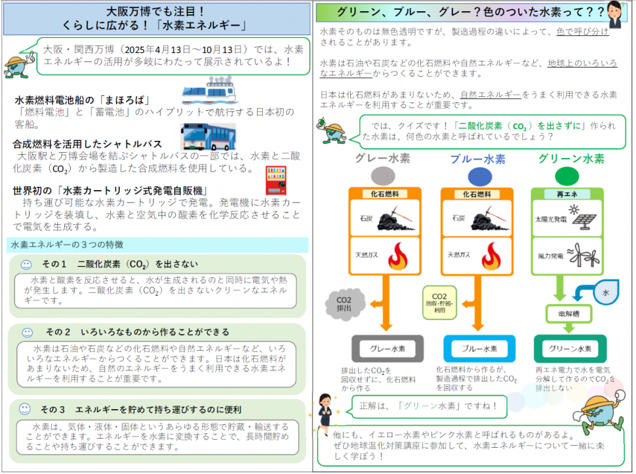Click the gray circle under グレー水素 heading
Image resolution: width=636 pixels, height=474 pixels.
point(385,176)
